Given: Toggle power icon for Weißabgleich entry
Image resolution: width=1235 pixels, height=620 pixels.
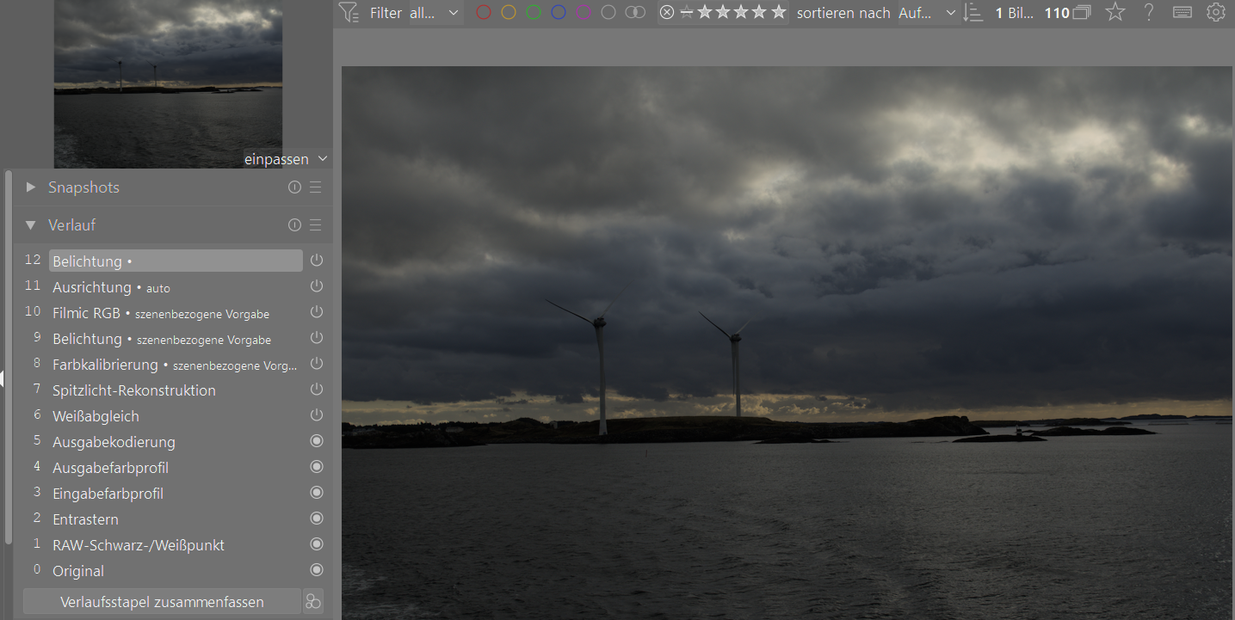Looking at the screenshot, I should coord(317,415).
